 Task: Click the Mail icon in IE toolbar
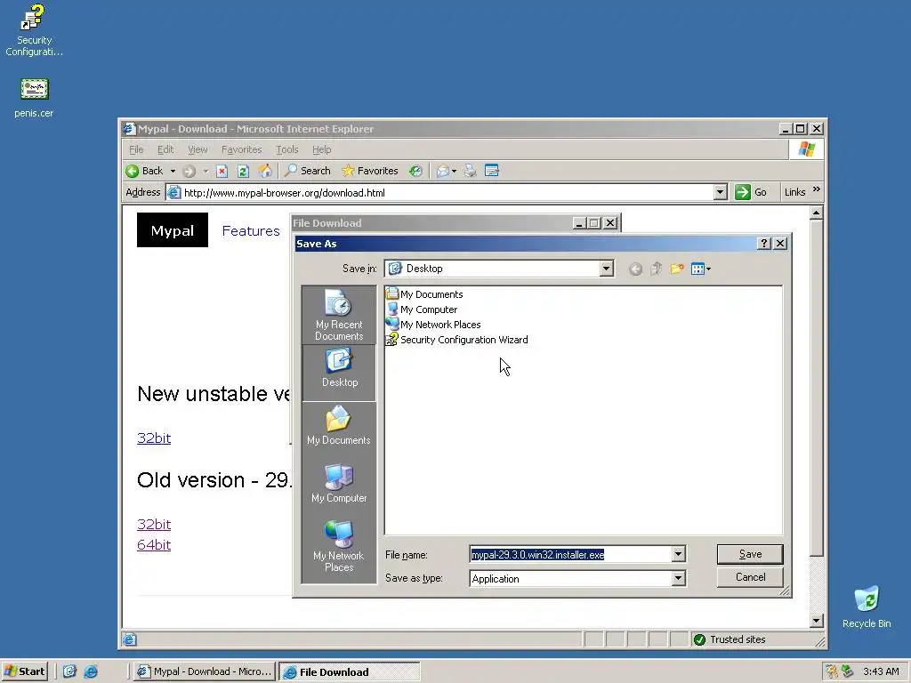(x=443, y=171)
